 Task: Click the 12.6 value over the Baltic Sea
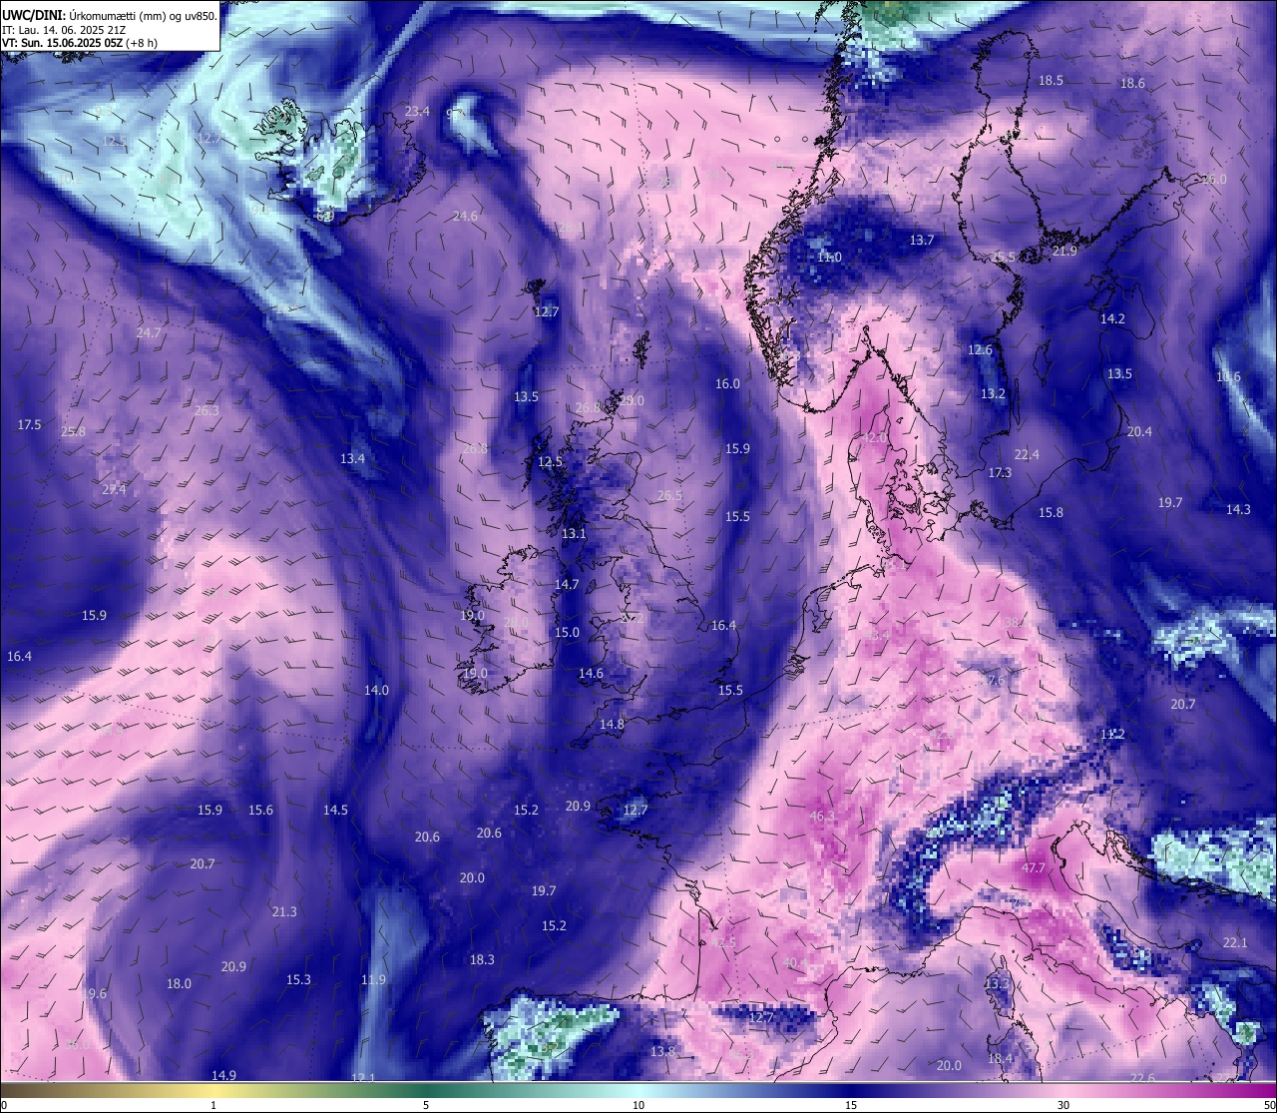[980, 349]
